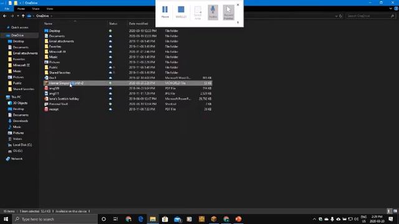
Task: Open the Action Center notifications
Action: (x=391, y=219)
